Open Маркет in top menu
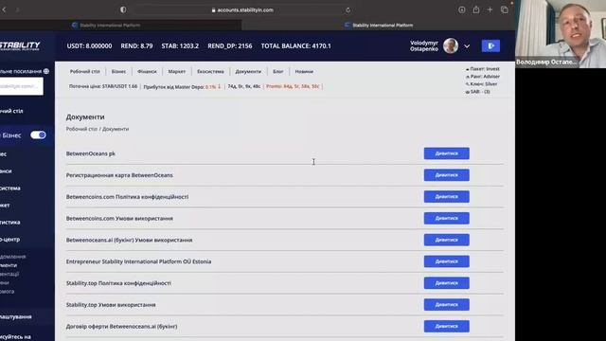The width and height of the screenshot is (606, 341). click(177, 72)
